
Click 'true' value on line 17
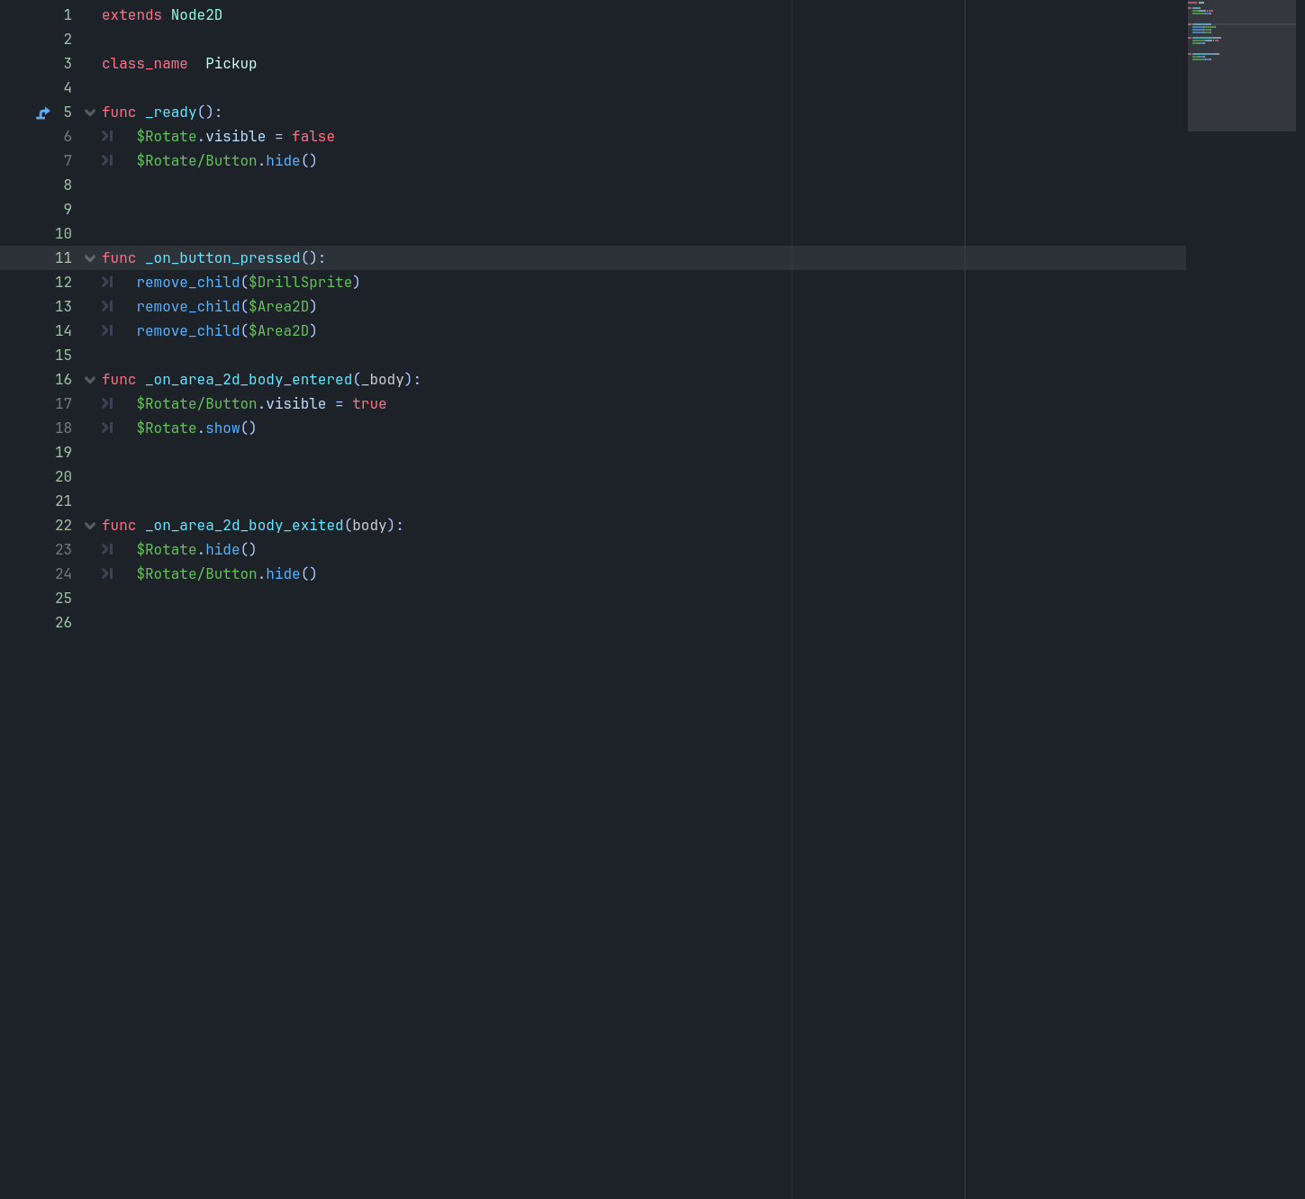click(x=369, y=404)
